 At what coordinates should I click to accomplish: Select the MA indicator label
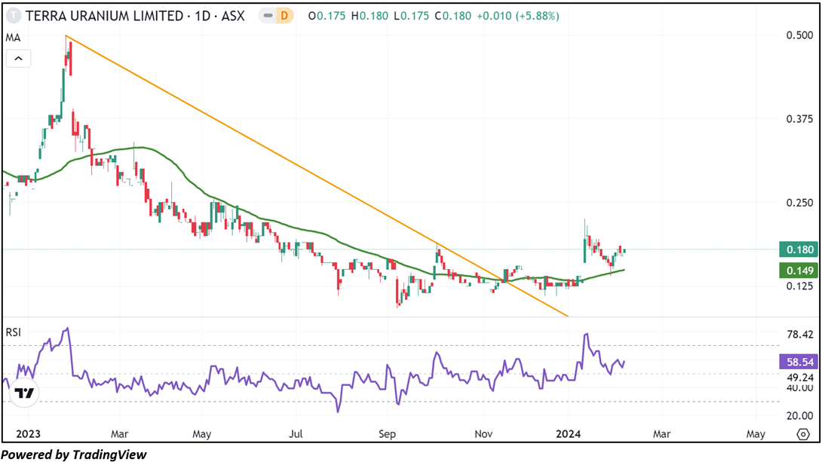(x=13, y=38)
